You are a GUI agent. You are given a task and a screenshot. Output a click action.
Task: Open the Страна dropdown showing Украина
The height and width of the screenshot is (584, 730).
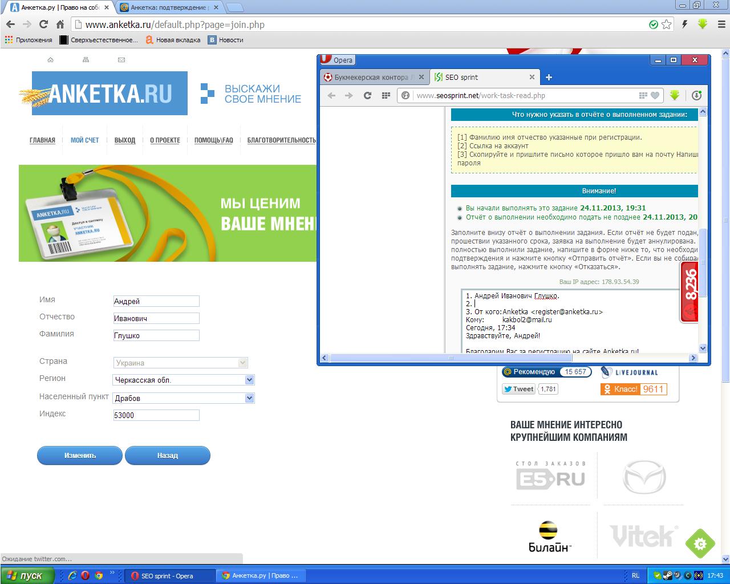pyautogui.click(x=180, y=363)
